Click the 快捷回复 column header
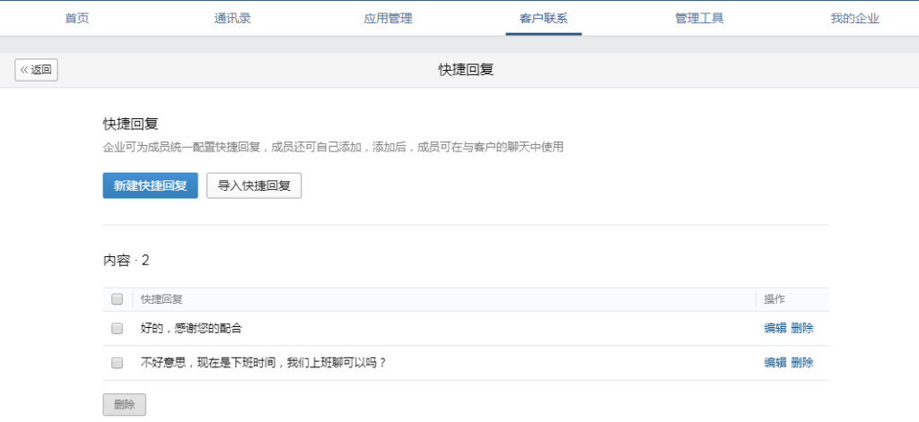 point(162,299)
